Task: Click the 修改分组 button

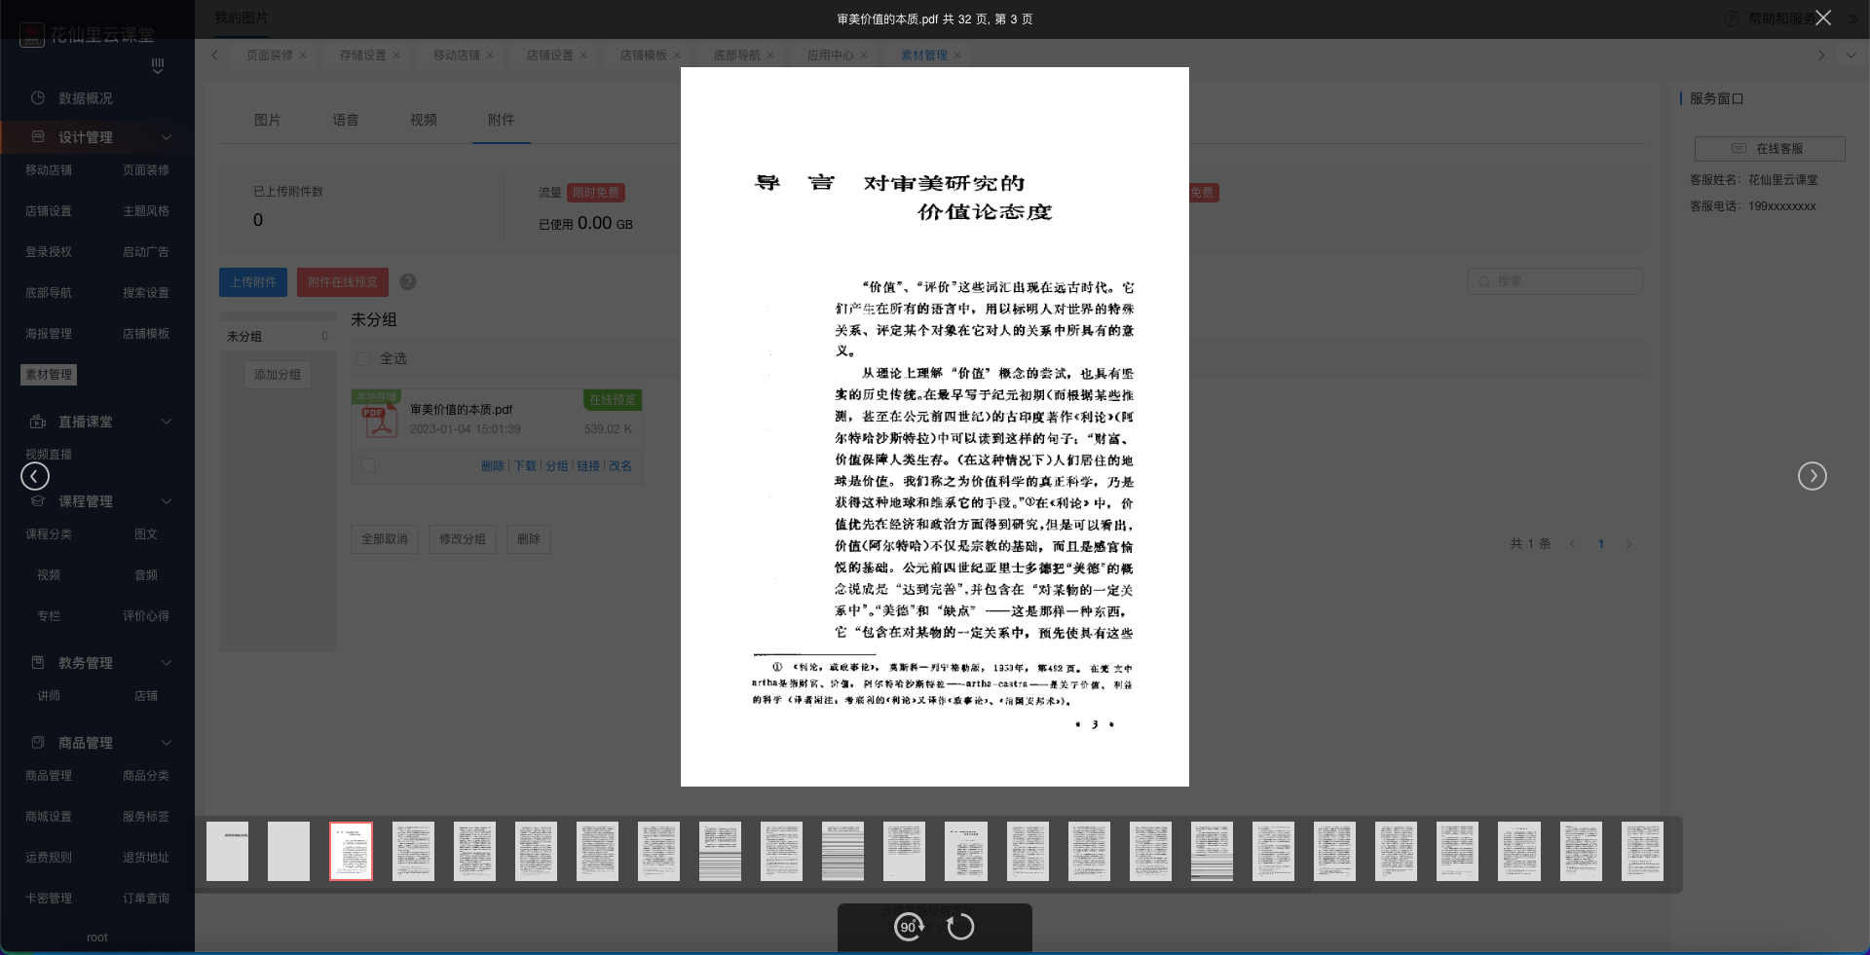Action: click(x=463, y=539)
